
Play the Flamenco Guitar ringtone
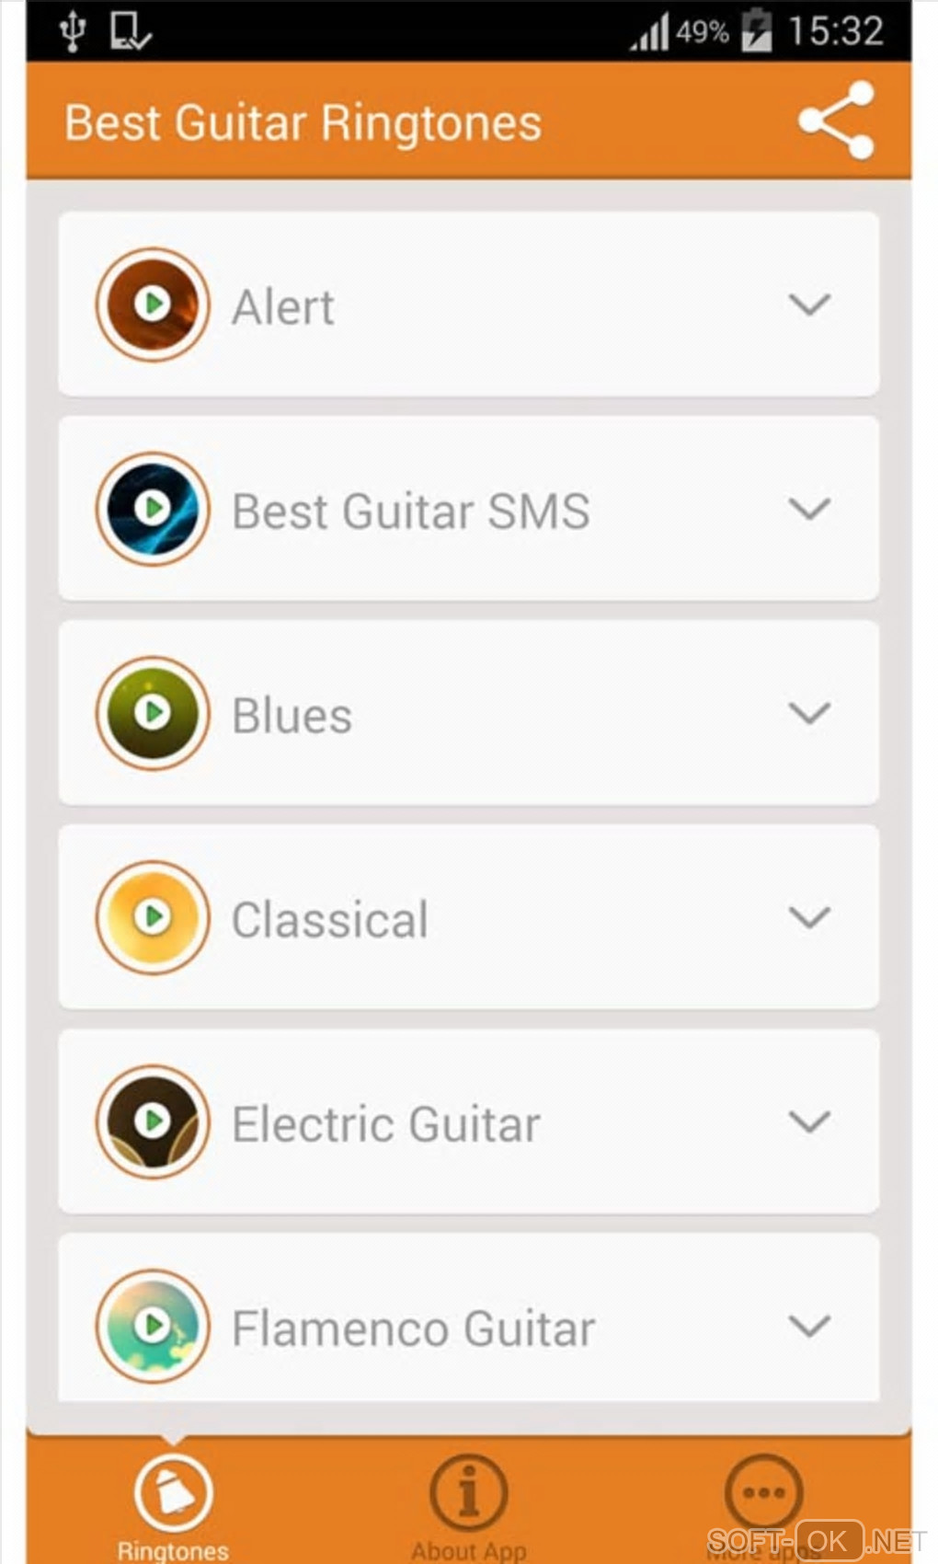click(x=153, y=1326)
